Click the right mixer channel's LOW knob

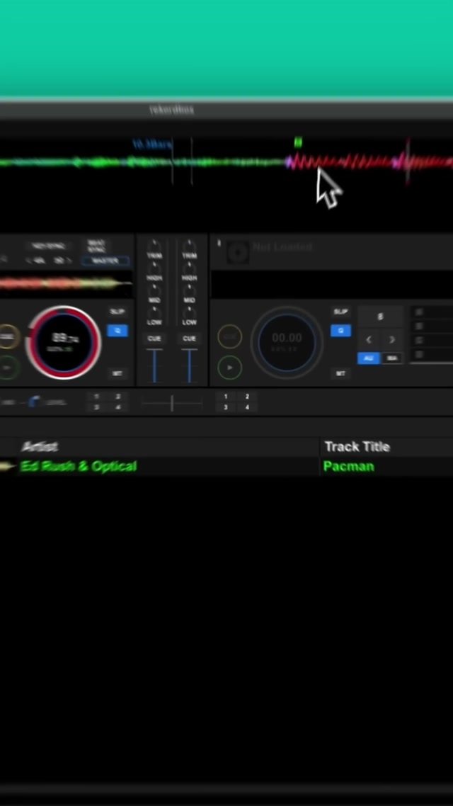[189, 314]
